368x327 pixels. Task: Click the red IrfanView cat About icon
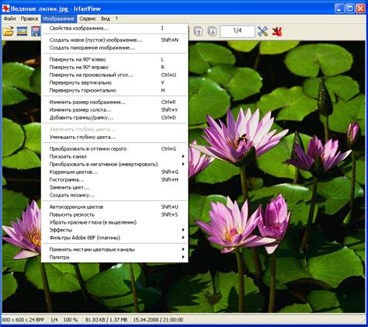pos(277,32)
